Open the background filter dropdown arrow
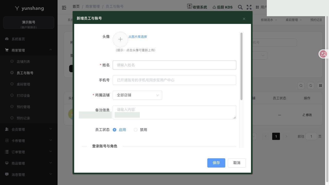329x185 pixels. (x=263, y=55)
